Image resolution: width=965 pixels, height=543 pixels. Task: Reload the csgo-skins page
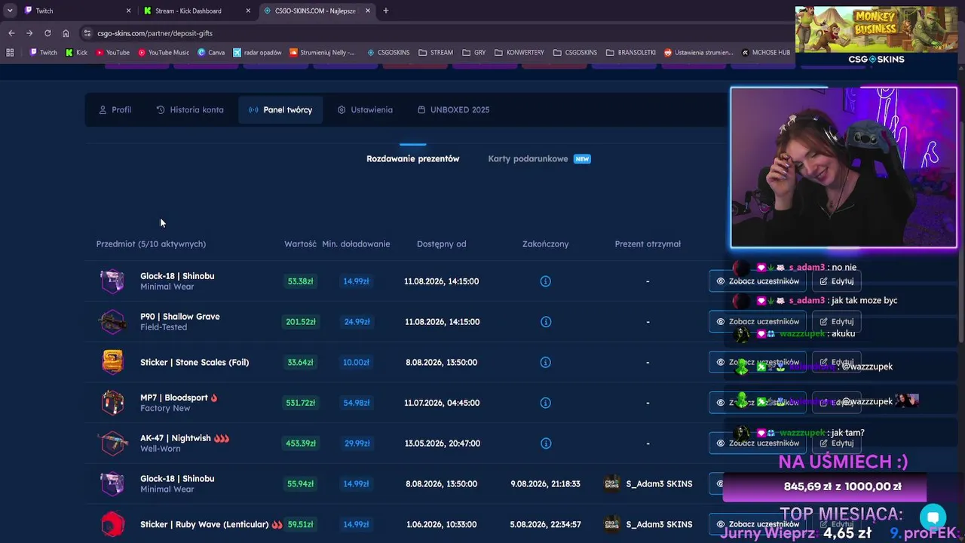pyautogui.click(x=47, y=33)
